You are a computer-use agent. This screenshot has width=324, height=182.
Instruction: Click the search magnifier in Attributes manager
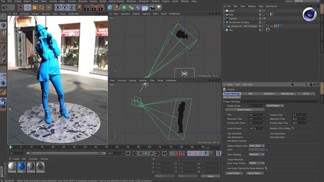point(306,84)
